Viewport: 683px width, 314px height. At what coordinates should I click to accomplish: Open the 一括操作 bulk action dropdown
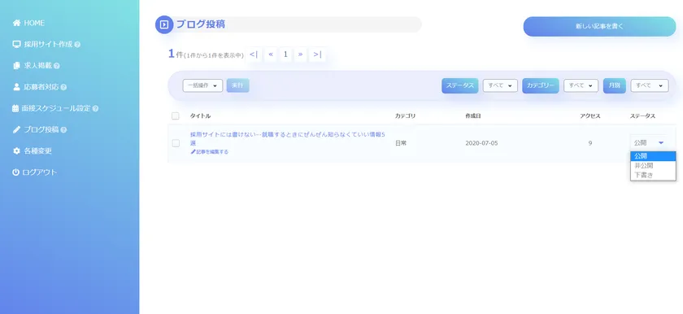coord(202,85)
